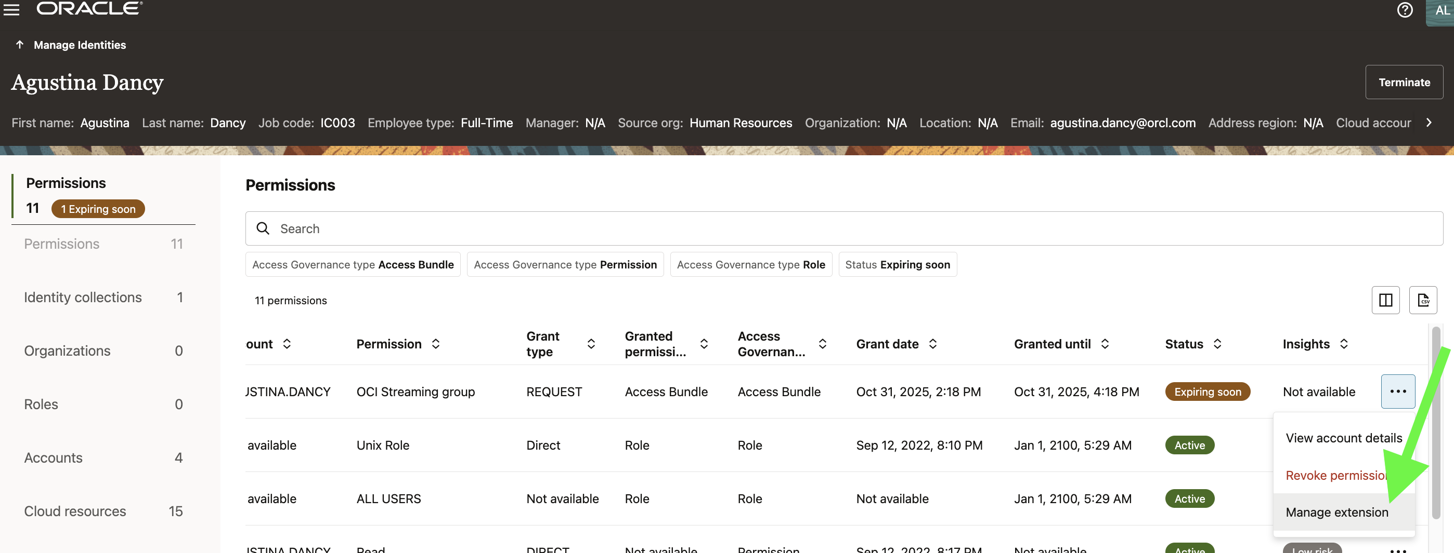Image resolution: width=1454 pixels, height=553 pixels.
Task: Open the hamburger navigation menu
Action: (x=11, y=9)
